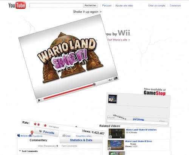Click the Wii logo

point(124,33)
